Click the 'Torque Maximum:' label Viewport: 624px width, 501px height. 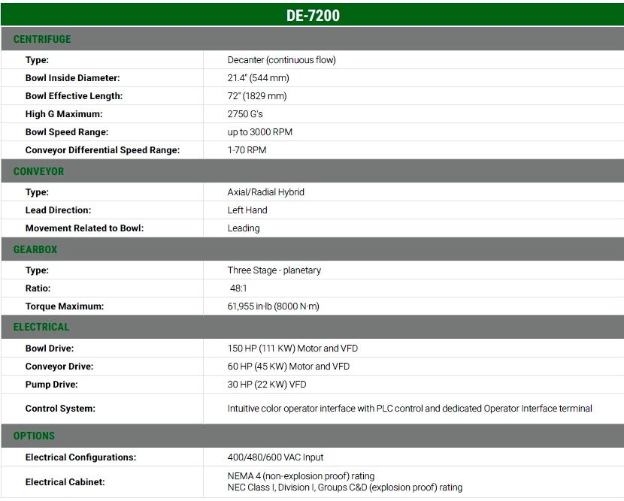[x=65, y=306]
